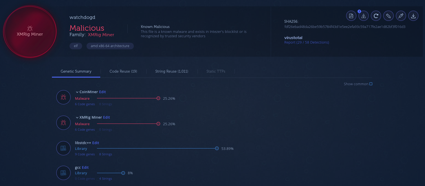
Task: Open the VirusTotal report link
Action: coord(307,42)
